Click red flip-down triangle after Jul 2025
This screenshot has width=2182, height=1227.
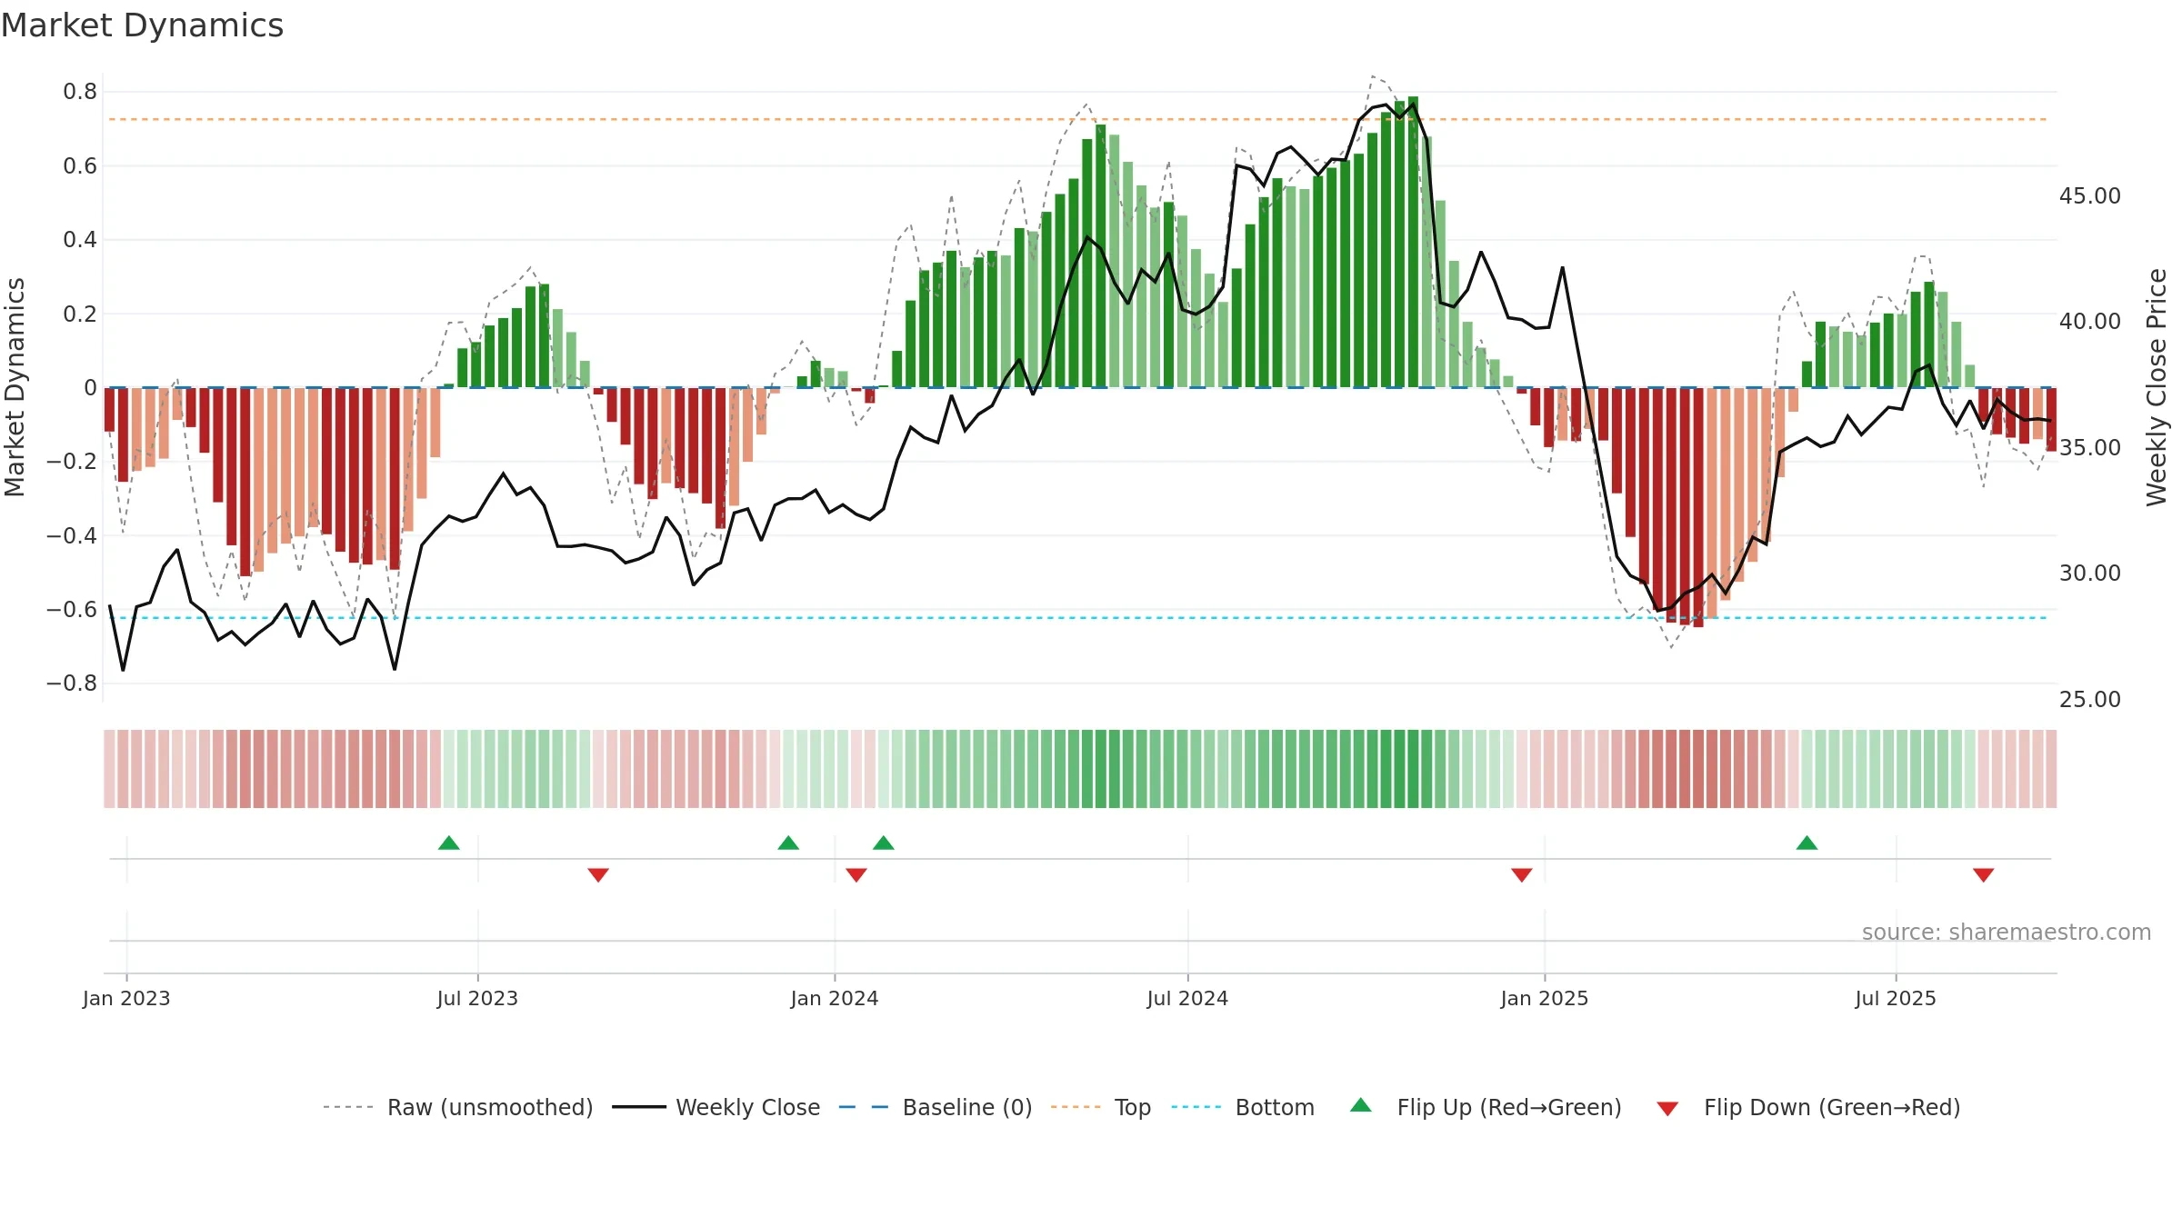pos(1984,874)
